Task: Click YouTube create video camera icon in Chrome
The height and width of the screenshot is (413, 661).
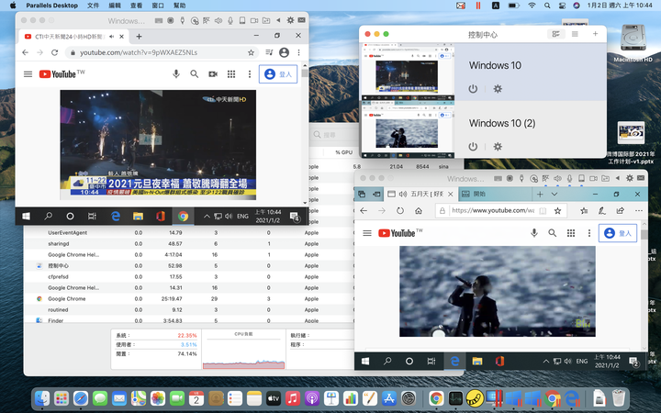Action: (x=213, y=74)
